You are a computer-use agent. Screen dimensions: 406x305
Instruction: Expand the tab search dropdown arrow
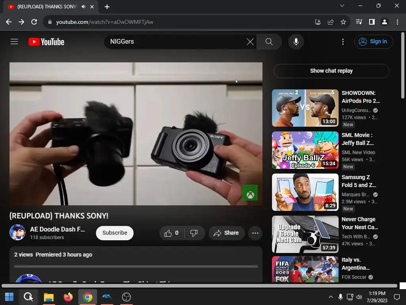point(342,6)
